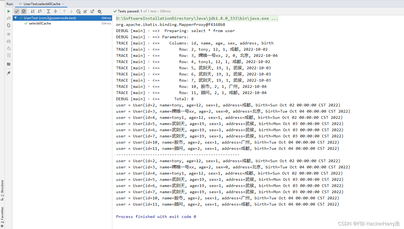Screen dimensions: 404x229
Task: Click 'Tests passed: 1' status text
Action: pos(130,11)
